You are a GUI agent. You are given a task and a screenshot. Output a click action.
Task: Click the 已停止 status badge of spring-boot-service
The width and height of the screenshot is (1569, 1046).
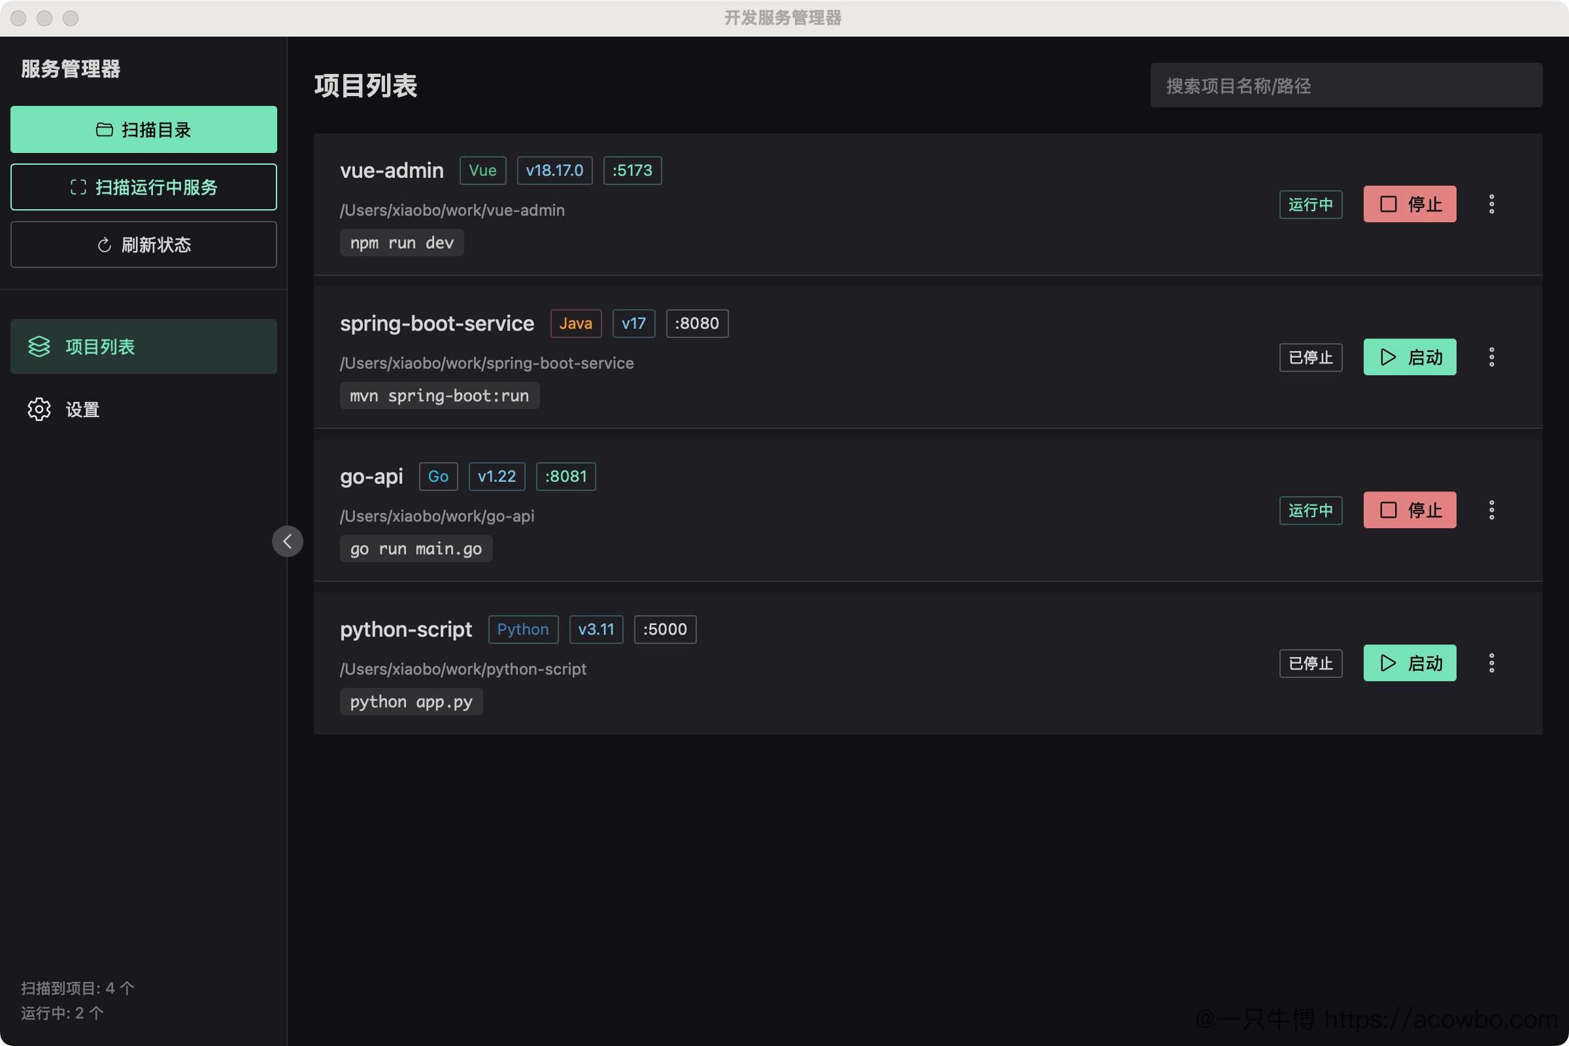pos(1311,357)
